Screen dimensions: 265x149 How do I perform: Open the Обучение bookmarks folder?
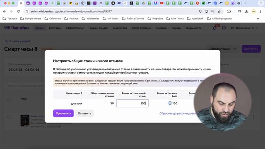(53, 19)
